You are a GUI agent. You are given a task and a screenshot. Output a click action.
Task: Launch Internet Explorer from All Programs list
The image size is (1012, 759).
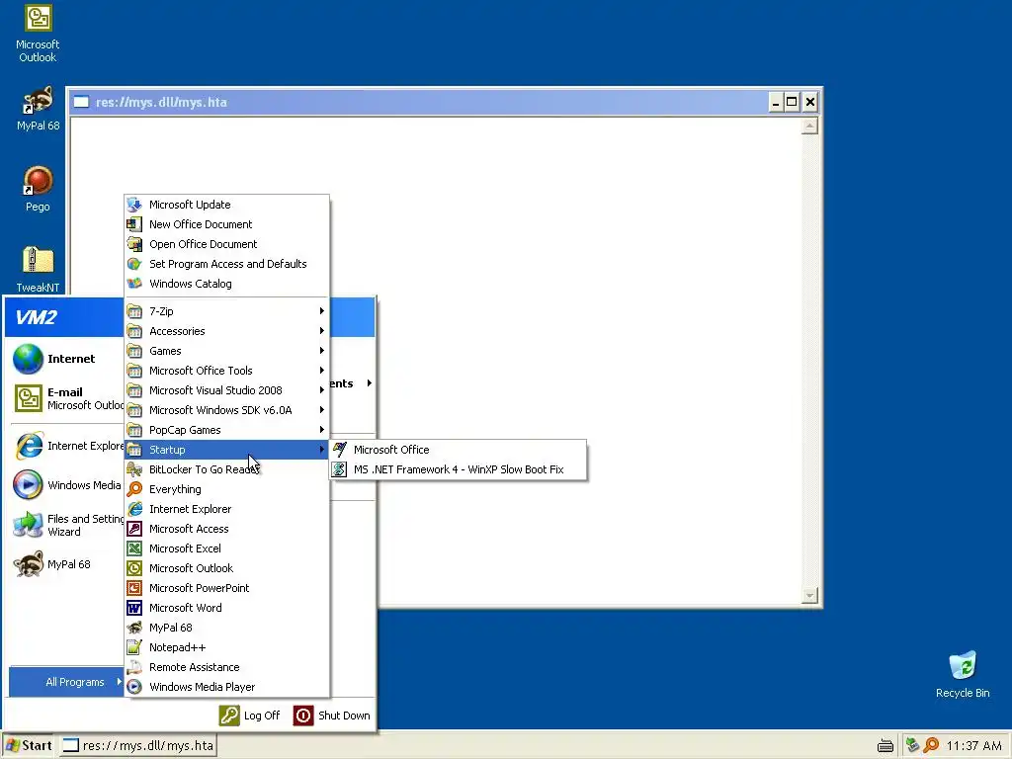click(226, 509)
